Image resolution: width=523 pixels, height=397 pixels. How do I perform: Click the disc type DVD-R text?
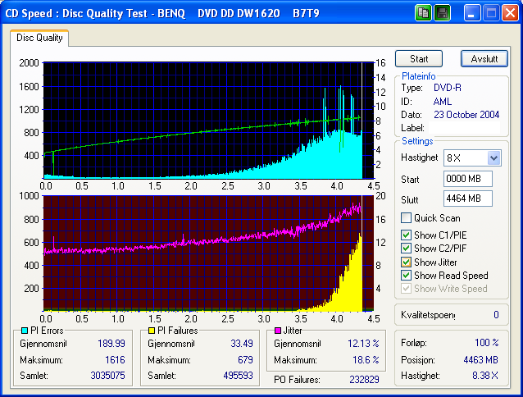coord(448,88)
